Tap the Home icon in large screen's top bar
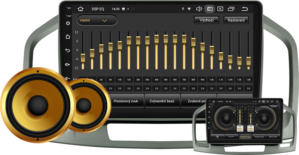 tap(80, 9)
